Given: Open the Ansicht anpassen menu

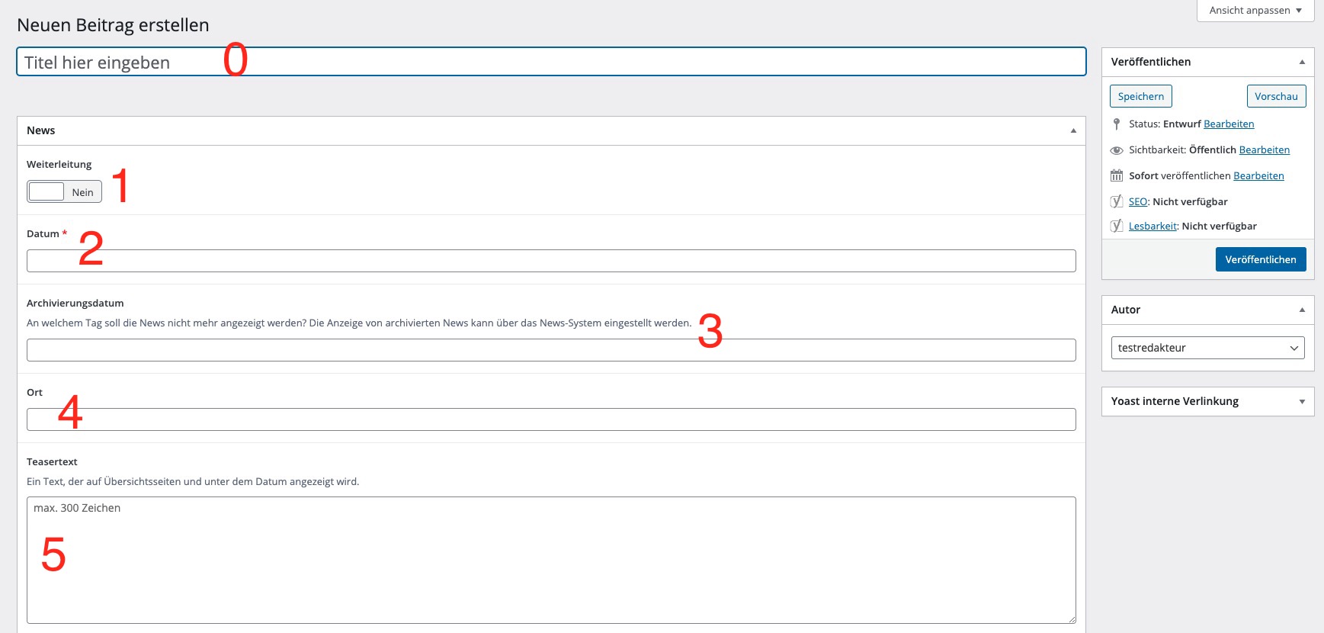Looking at the screenshot, I should click(x=1255, y=11).
